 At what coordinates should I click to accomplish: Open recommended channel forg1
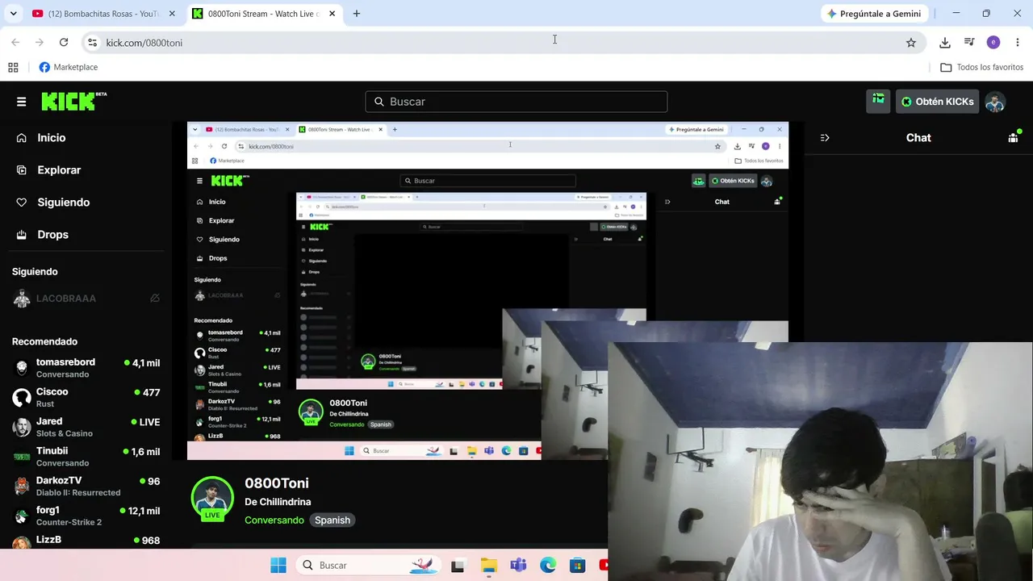point(86,516)
